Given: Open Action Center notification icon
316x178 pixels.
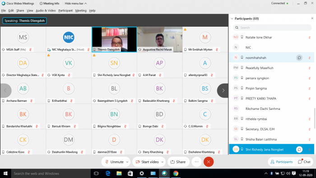Looking at the screenshot, I should 294,173.
